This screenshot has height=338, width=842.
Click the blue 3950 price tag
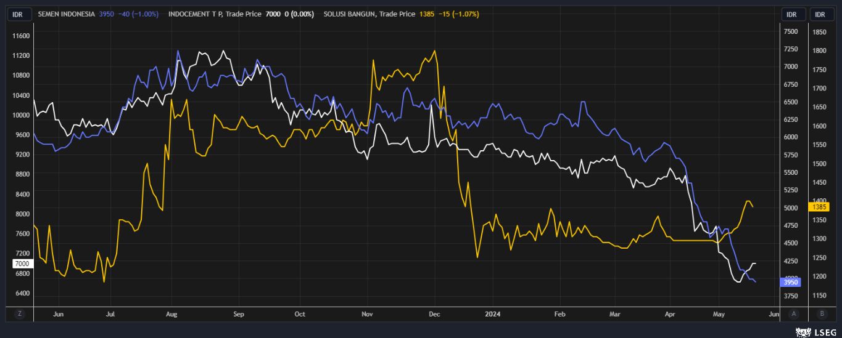click(x=791, y=282)
